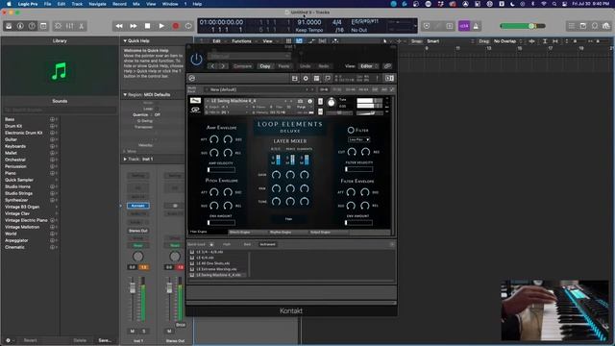Select the Bank tab in Quick-Load
Screen dimensions: 615x346
pos(247,244)
